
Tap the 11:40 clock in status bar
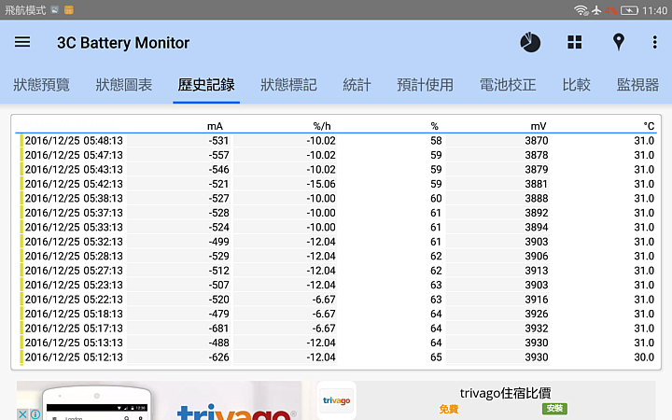[654, 10]
